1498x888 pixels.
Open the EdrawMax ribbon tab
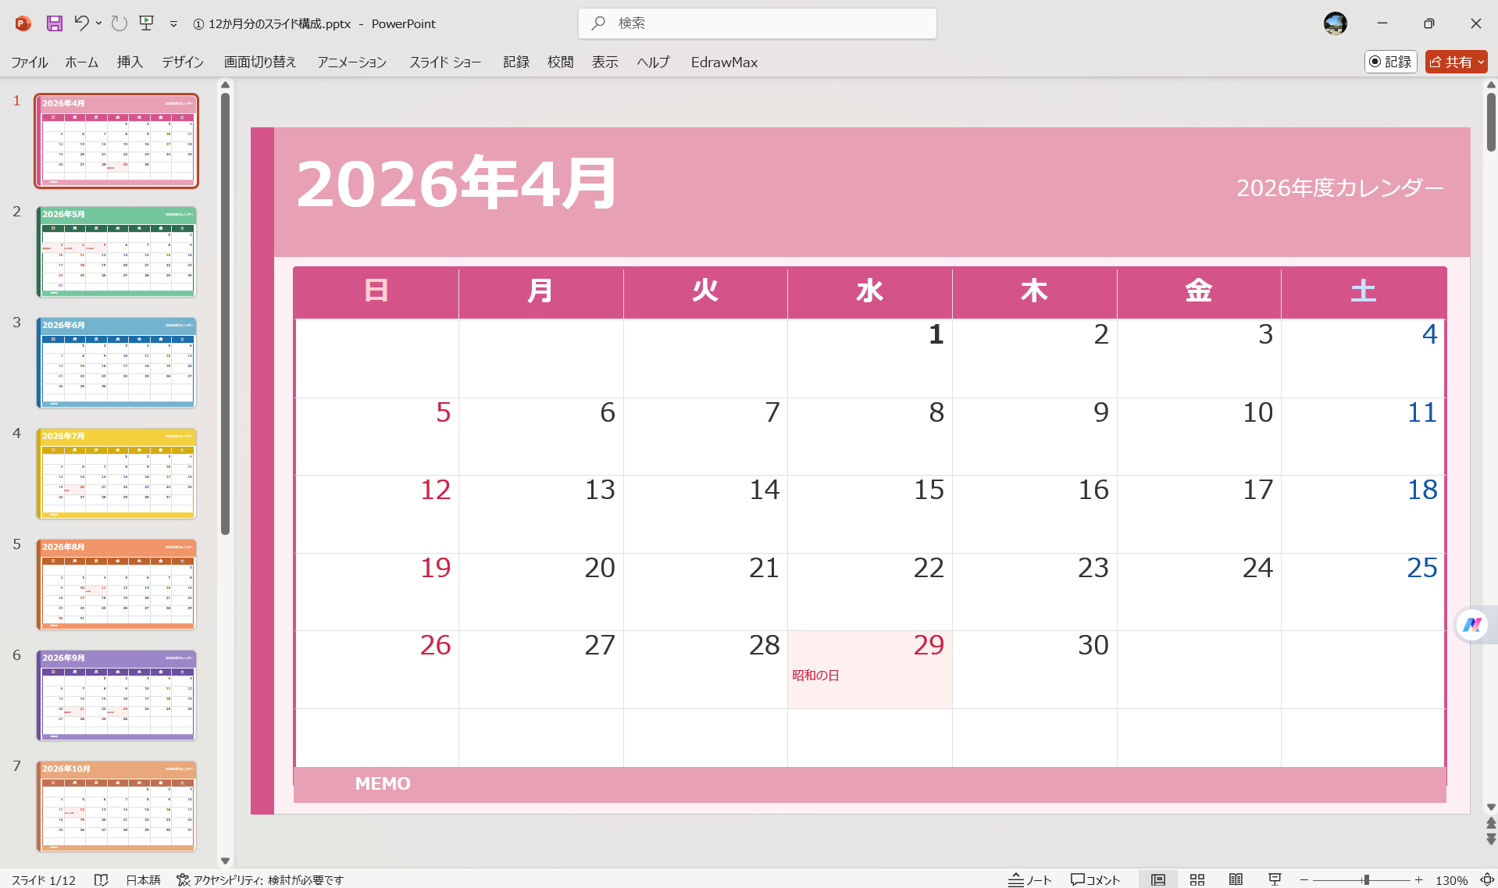tap(723, 62)
